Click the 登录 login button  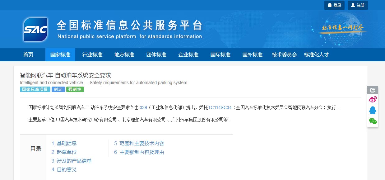[x=334, y=5]
